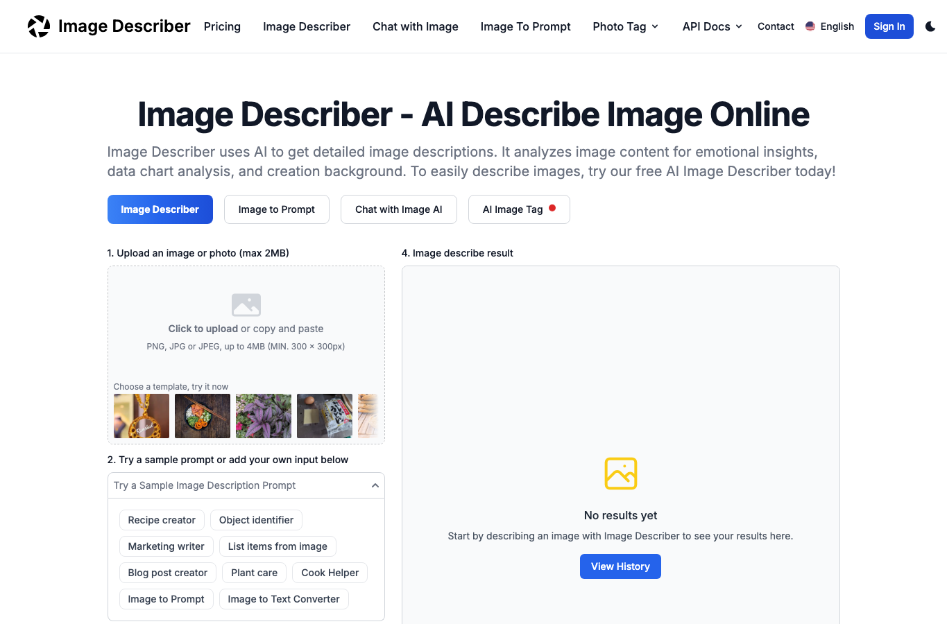The width and height of the screenshot is (947, 624).
Task: Select the Image to Prompt sample chip
Action: click(167, 599)
